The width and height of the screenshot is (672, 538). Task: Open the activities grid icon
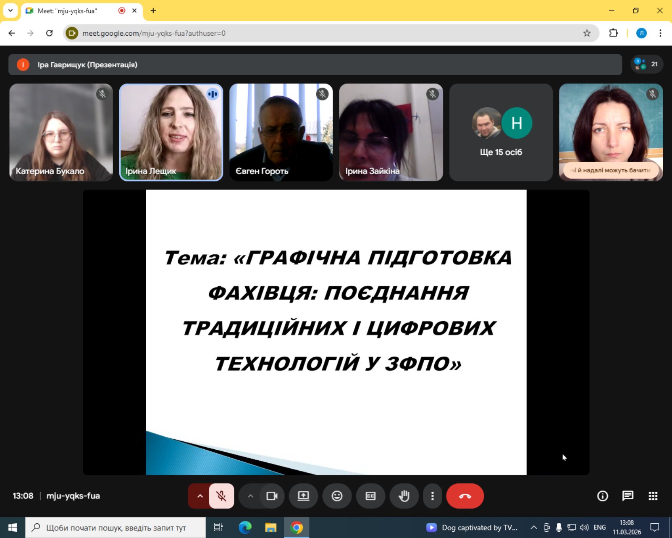coord(653,496)
